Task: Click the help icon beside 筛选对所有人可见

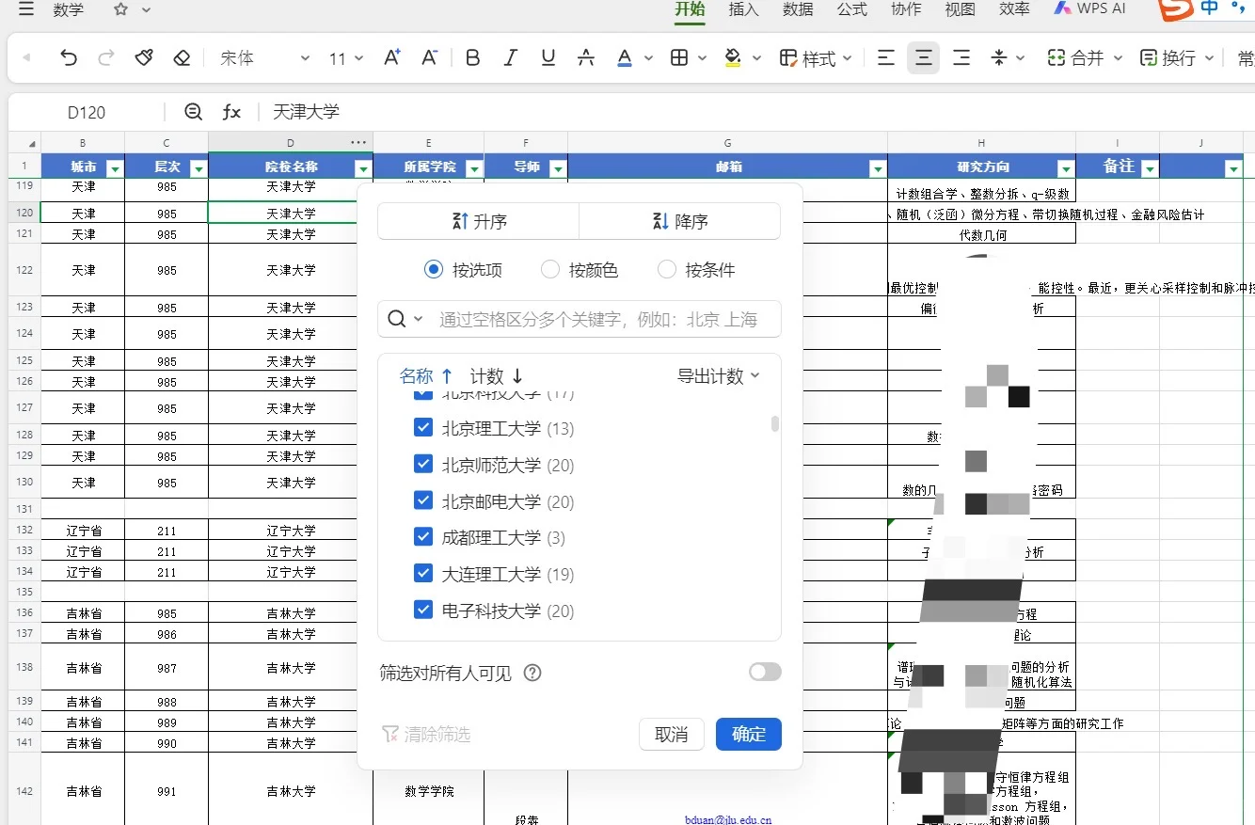Action: 532,673
